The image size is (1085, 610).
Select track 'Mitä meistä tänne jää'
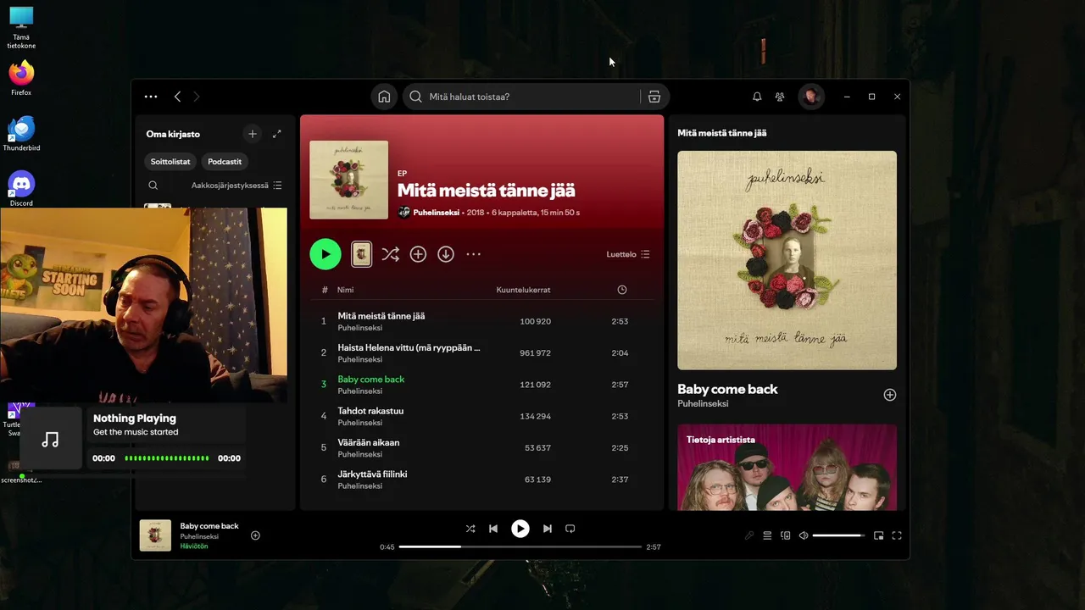coord(481,321)
